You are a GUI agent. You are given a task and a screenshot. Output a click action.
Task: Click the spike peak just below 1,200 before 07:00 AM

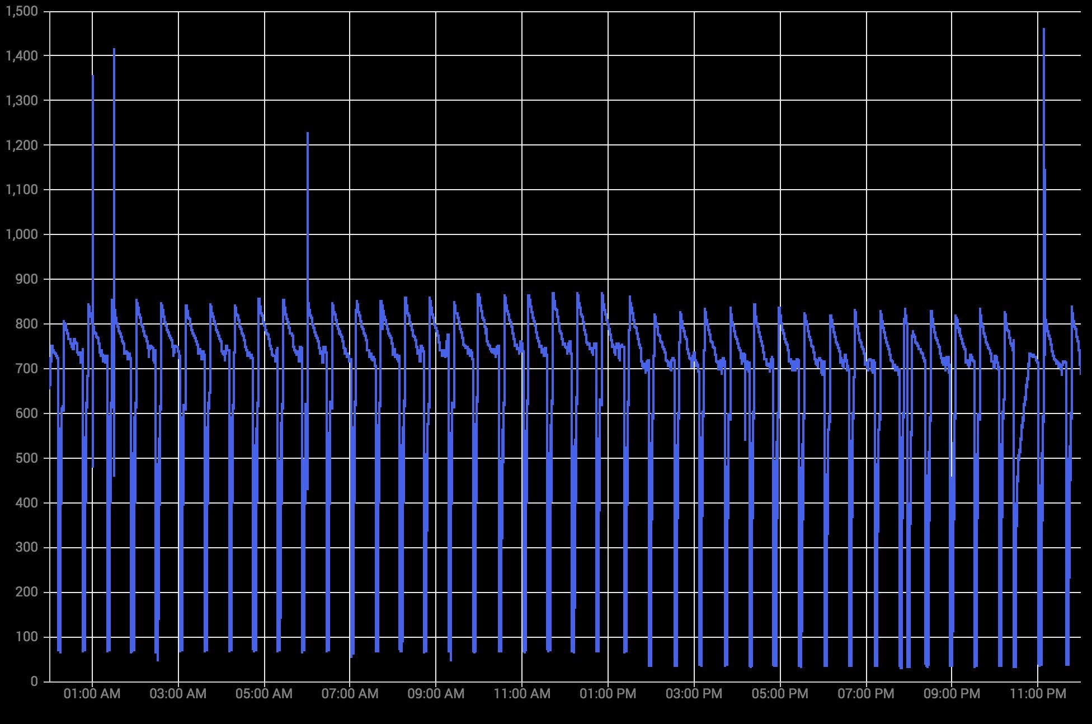point(307,134)
